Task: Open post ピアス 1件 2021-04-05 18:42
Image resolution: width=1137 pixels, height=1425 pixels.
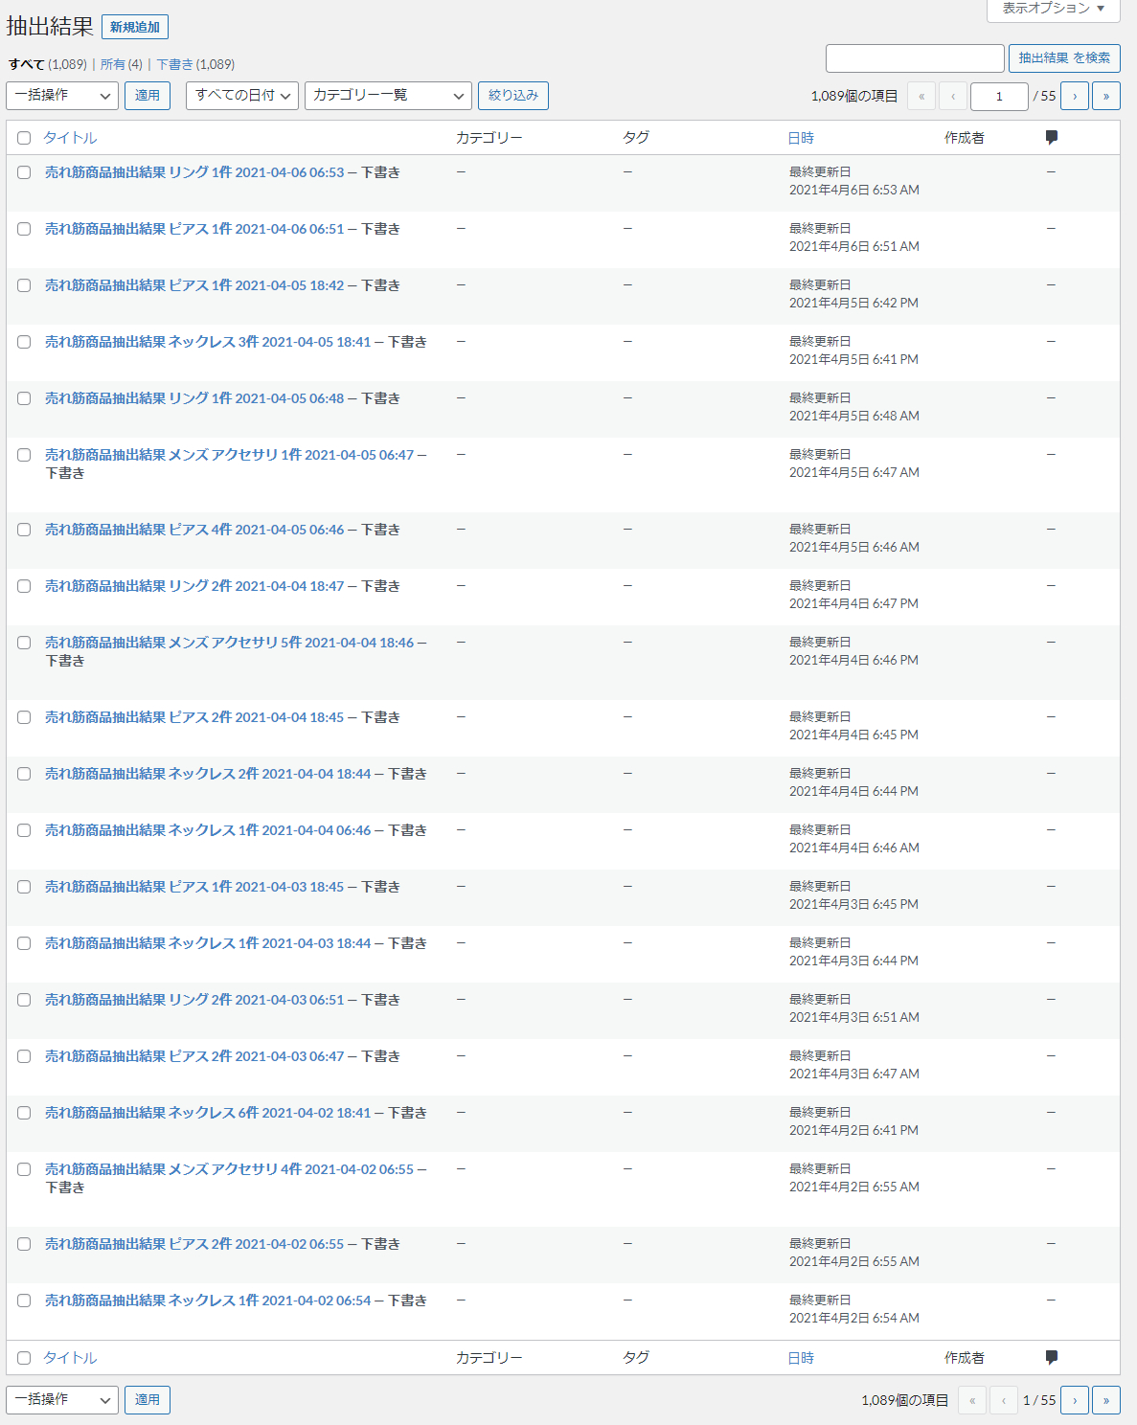Action: point(194,285)
